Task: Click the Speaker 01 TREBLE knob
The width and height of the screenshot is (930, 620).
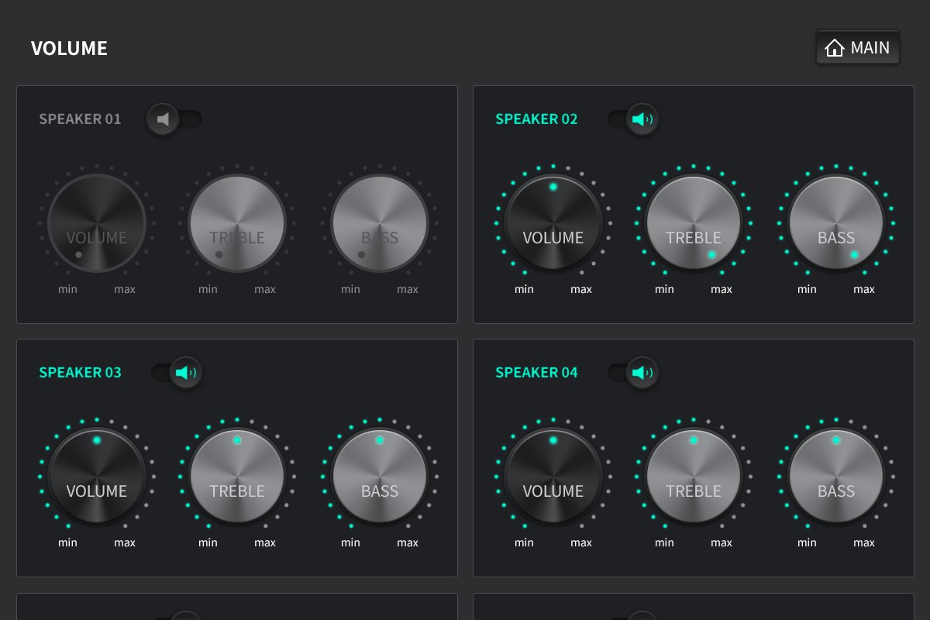Action: coord(237,223)
